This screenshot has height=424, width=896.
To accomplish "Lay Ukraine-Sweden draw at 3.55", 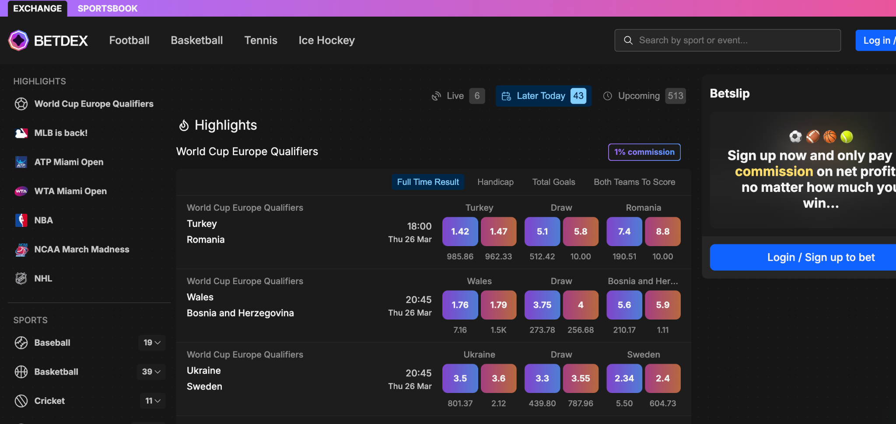I will coord(581,379).
